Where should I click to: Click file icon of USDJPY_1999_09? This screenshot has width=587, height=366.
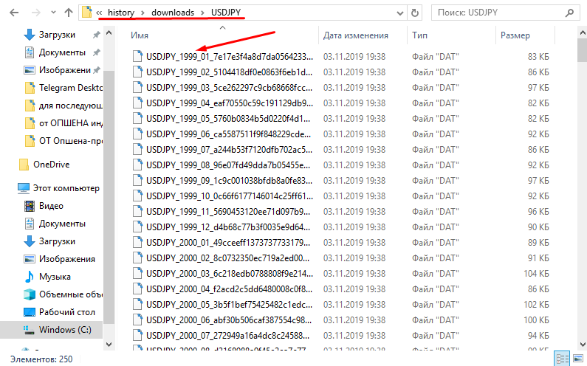138,180
